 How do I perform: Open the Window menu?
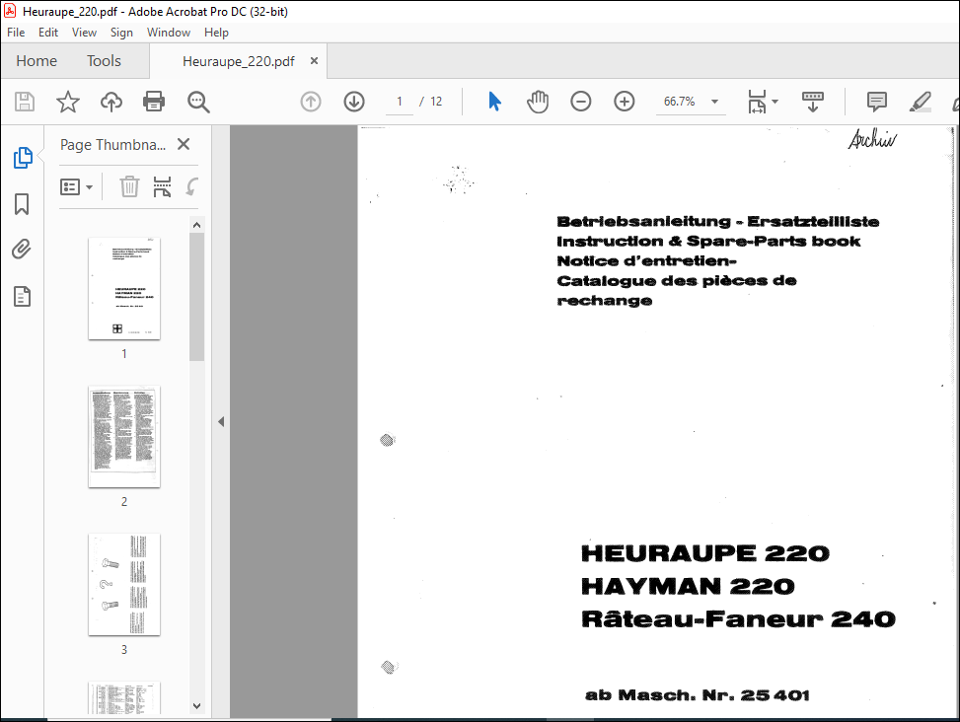pyautogui.click(x=169, y=33)
